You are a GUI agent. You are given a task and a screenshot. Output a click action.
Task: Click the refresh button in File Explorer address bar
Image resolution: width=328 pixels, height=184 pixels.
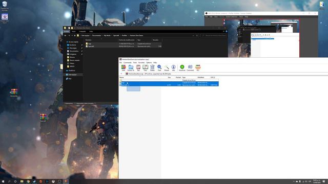click(x=197, y=36)
